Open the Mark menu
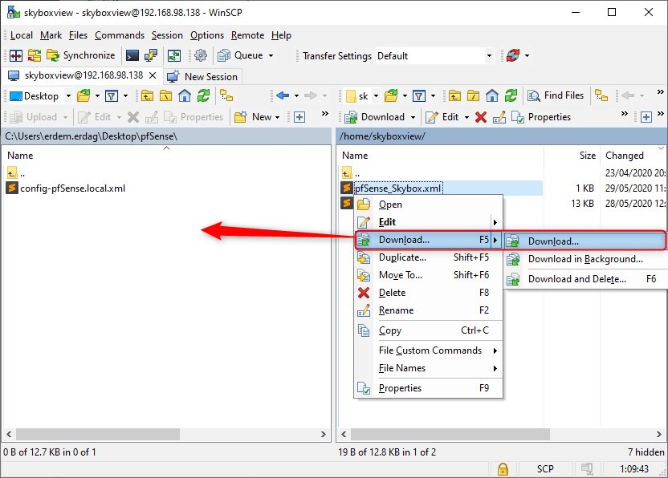This screenshot has width=668, height=478. [51, 35]
